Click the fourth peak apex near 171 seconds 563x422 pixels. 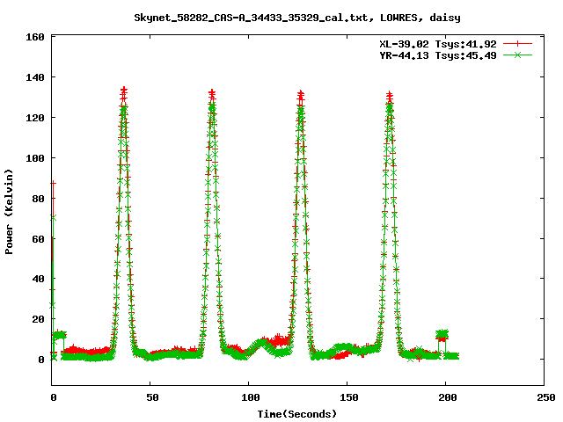pos(390,94)
